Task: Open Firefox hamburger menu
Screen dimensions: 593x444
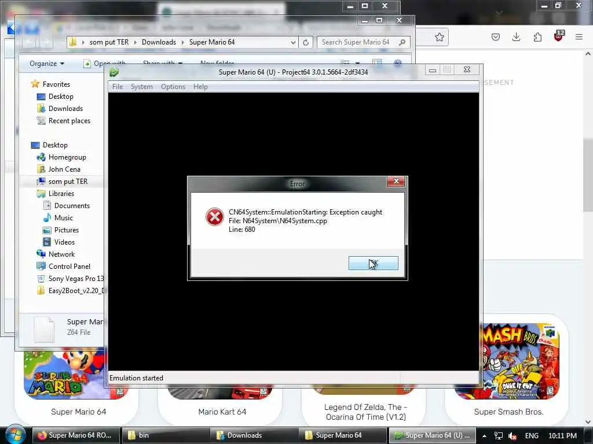Action: click(579, 37)
